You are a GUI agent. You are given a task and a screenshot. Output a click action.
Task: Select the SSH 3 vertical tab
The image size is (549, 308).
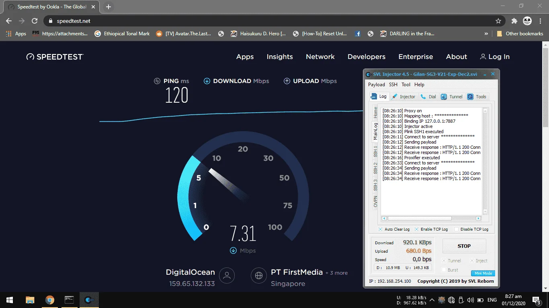coord(375,185)
